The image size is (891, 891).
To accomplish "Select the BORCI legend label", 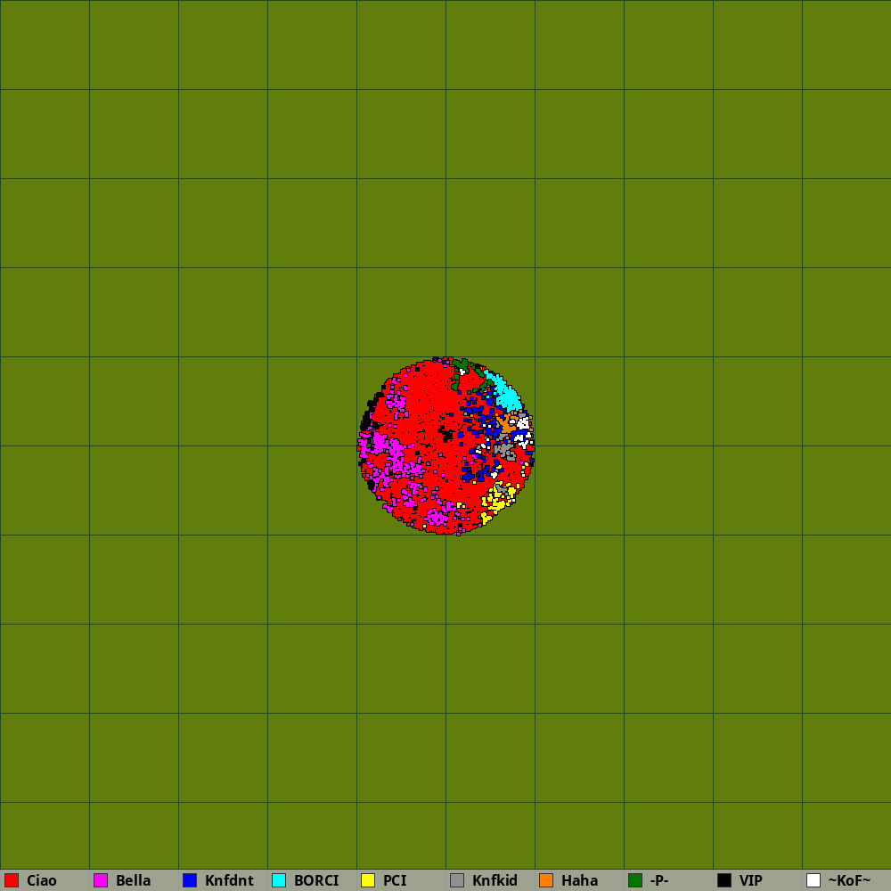I will (316, 880).
